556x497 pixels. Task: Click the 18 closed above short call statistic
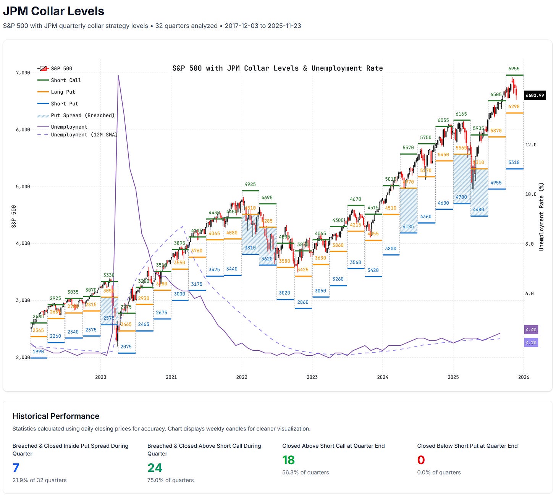[289, 460]
